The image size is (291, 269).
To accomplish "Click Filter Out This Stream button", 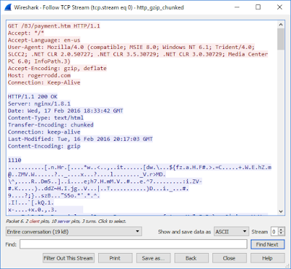I will 68,258.
